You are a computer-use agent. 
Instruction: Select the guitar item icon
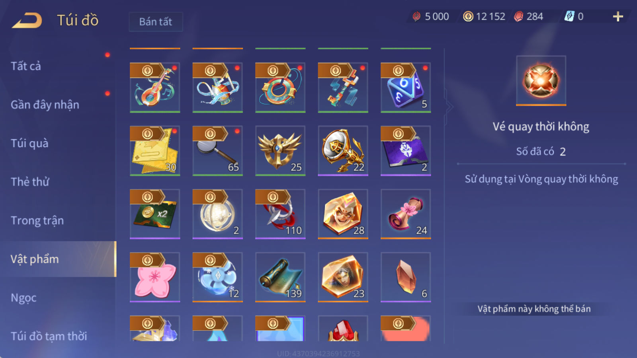[155, 88]
